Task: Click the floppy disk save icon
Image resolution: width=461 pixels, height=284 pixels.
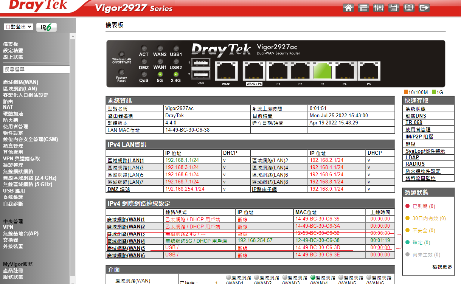Action: click(x=393, y=8)
